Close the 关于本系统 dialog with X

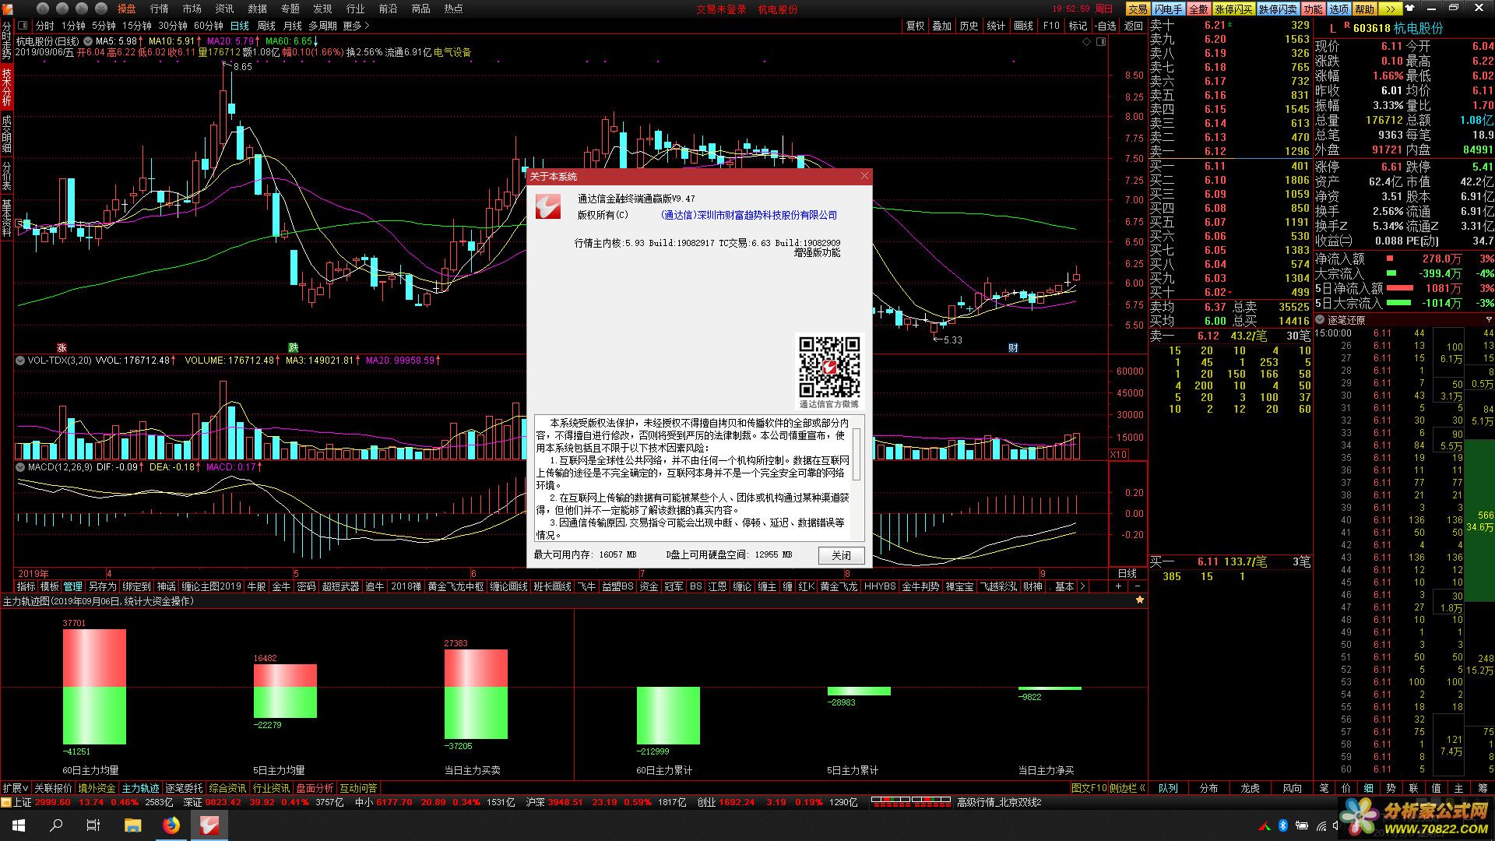[864, 176]
